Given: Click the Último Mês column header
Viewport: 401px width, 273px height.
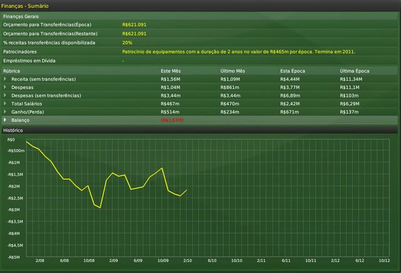Looking at the screenshot, I should (232, 71).
